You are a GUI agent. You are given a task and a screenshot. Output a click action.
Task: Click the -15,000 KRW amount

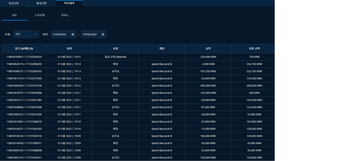tap(208, 129)
